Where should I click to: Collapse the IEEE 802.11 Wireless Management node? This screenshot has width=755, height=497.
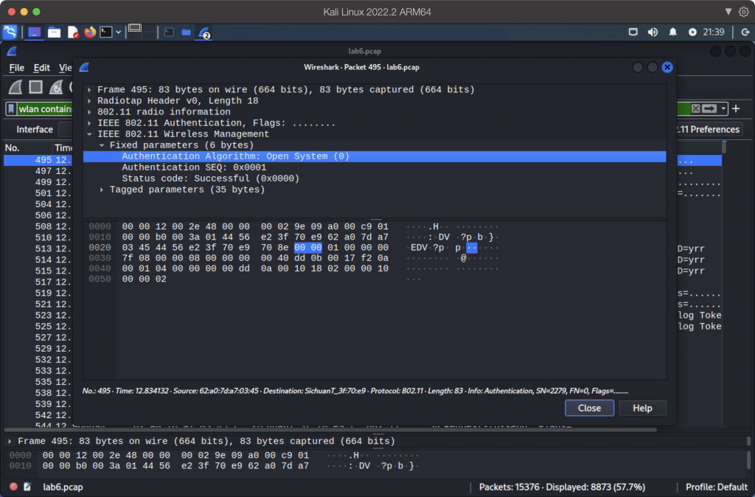coord(89,134)
